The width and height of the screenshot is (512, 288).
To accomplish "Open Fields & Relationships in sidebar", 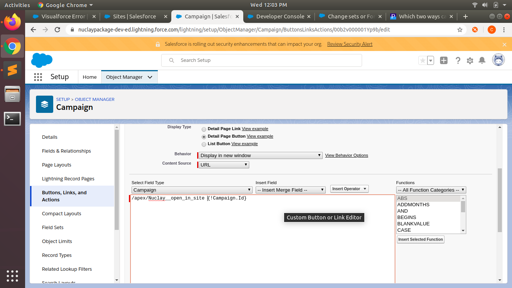I will [66, 151].
